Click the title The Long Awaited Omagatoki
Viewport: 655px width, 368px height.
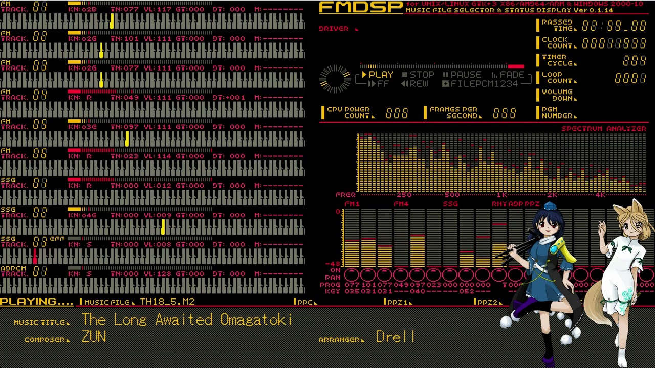(x=187, y=320)
